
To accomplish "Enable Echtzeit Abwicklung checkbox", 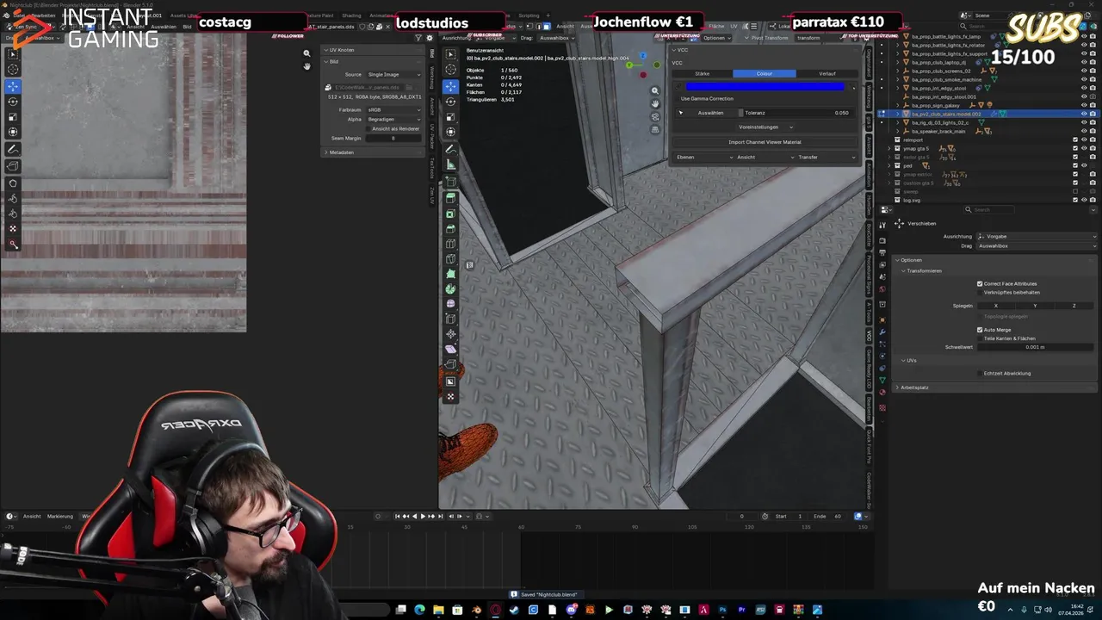I will pos(980,373).
